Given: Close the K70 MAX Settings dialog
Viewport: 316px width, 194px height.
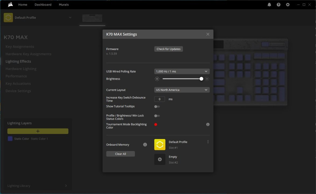Looking at the screenshot, I should [208, 34].
